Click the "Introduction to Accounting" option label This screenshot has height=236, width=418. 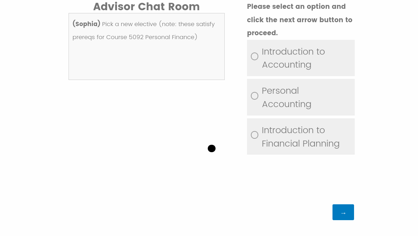(293, 58)
